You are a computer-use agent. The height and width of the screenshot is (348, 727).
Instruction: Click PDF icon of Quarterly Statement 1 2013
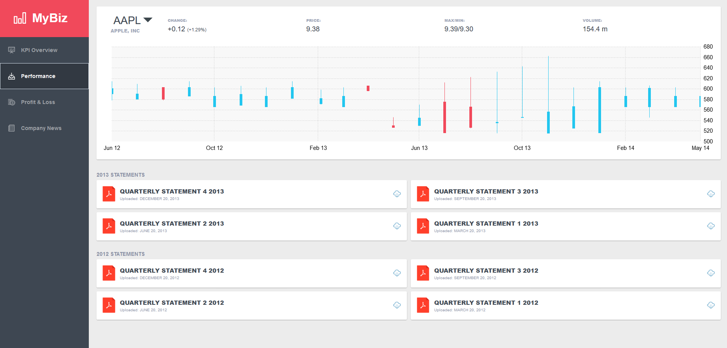point(423,226)
